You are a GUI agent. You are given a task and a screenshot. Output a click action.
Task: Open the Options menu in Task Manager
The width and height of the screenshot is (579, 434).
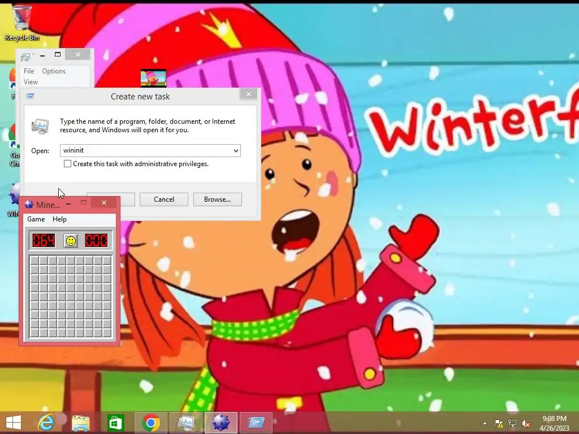[x=54, y=71]
